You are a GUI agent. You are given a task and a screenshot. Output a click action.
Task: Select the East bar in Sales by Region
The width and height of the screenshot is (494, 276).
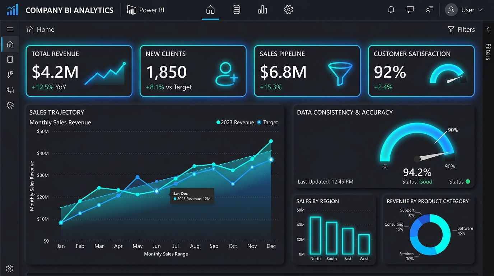tap(348, 241)
